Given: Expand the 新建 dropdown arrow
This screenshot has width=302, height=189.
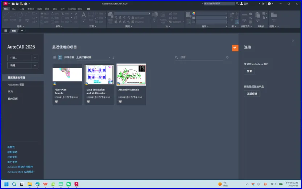Looking at the screenshot, I should [35, 66].
